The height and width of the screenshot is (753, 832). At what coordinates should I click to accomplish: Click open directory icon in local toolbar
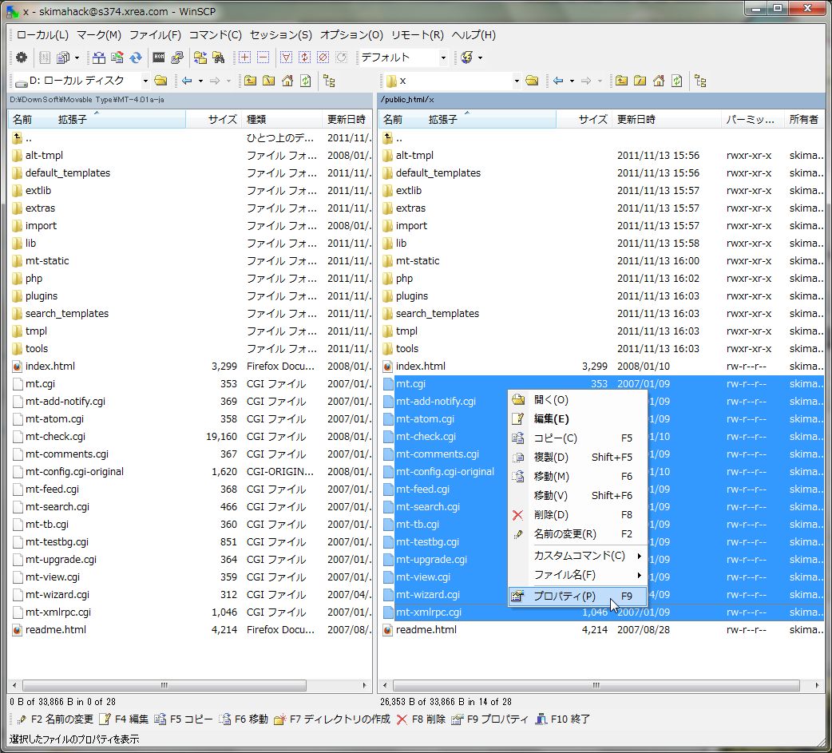pyautogui.click(x=160, y=81)
